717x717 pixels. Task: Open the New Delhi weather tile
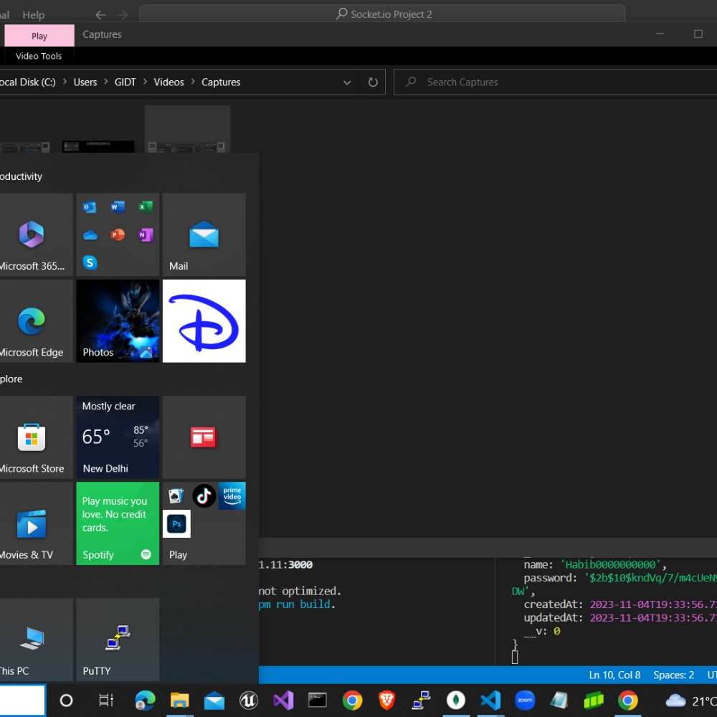click(x=118, y=437)
